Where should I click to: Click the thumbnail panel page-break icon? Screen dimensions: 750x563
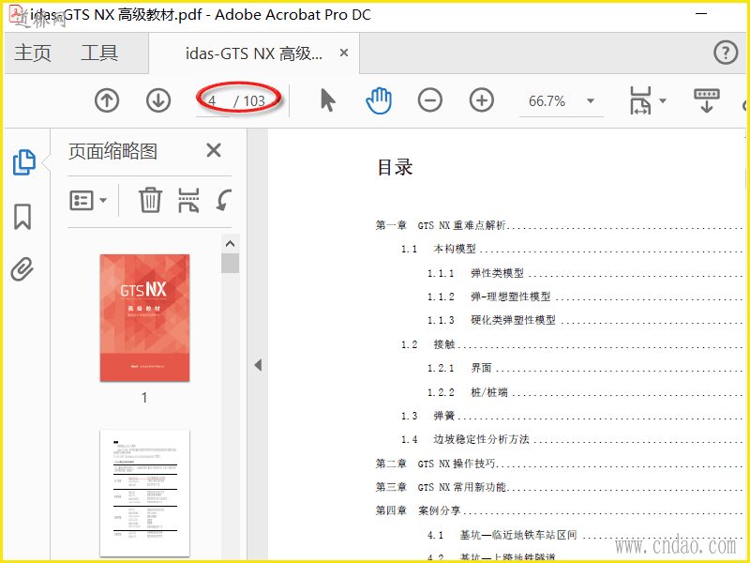[189, 200]
